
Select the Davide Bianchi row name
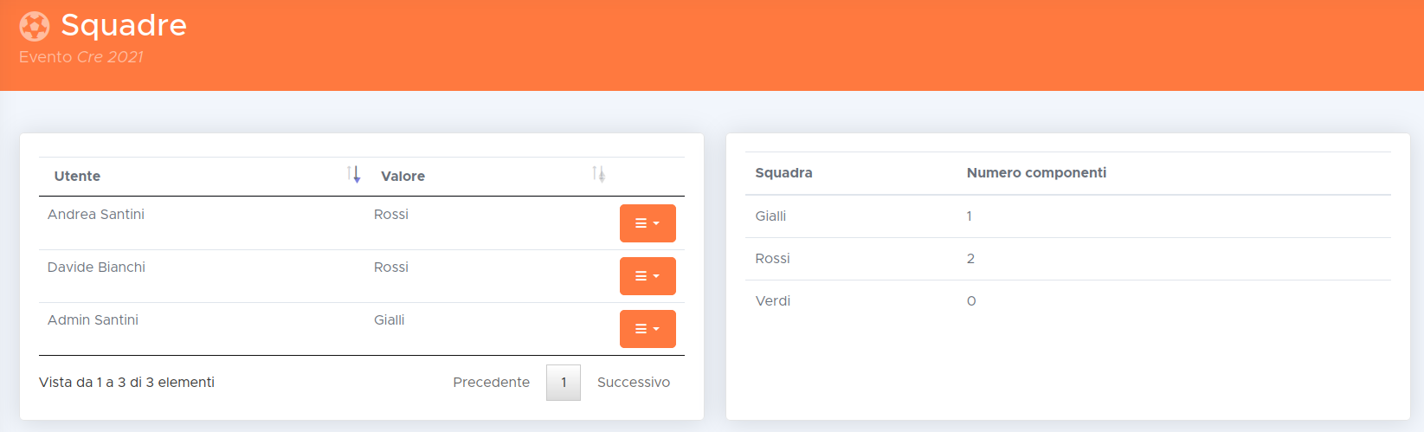(x=96, y=268)
